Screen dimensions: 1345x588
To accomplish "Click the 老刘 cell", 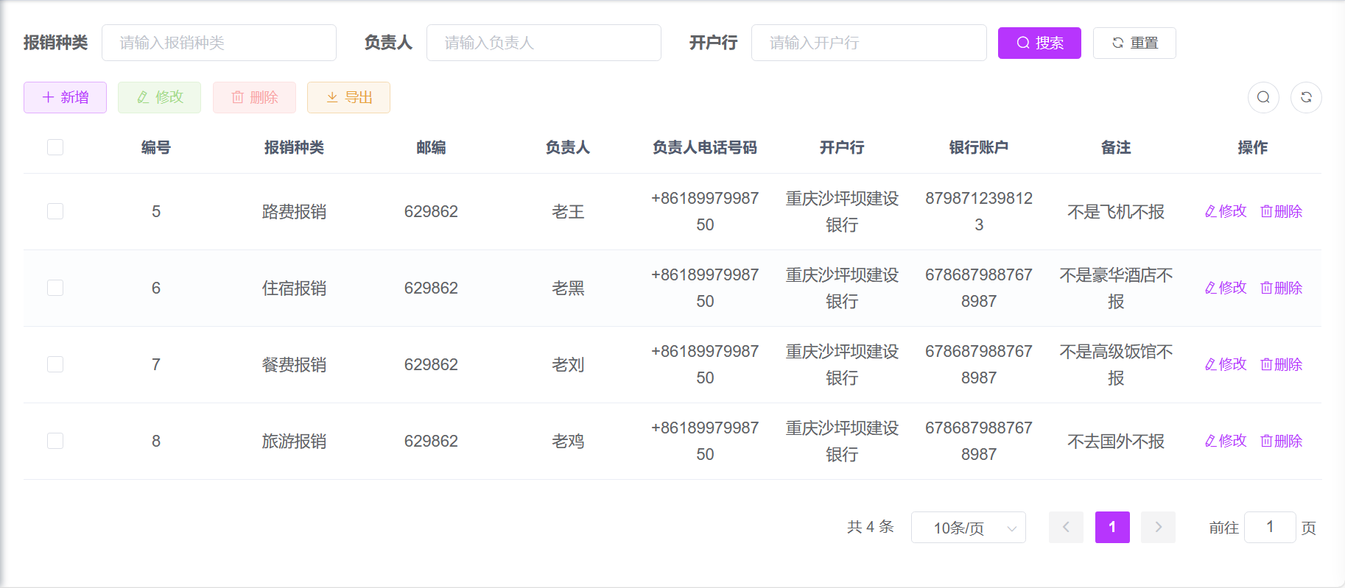I will point(568,365).
